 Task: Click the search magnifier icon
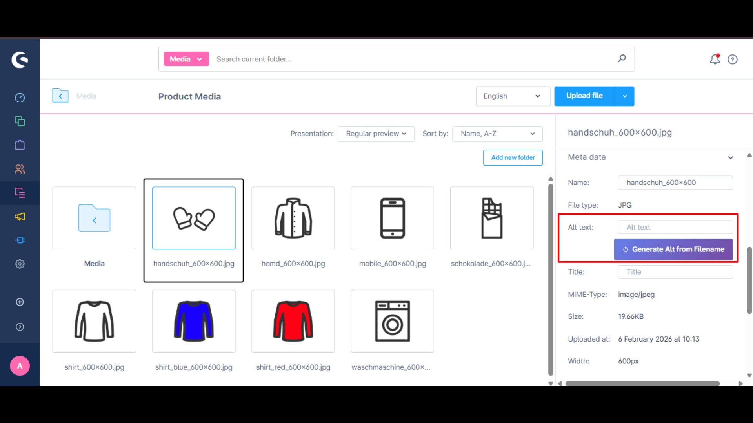[x=622, y=59]
